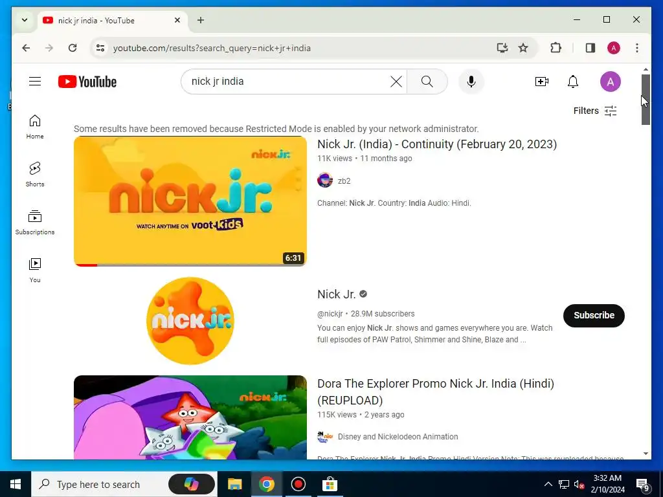Open Microsoft Store from the taskbar
Image resolution: width=663 pixels, height=497 pixels.
[330, 484]
